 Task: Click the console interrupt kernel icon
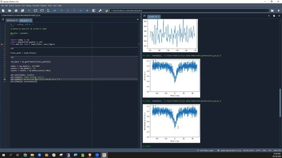click(x=269, y=16)
